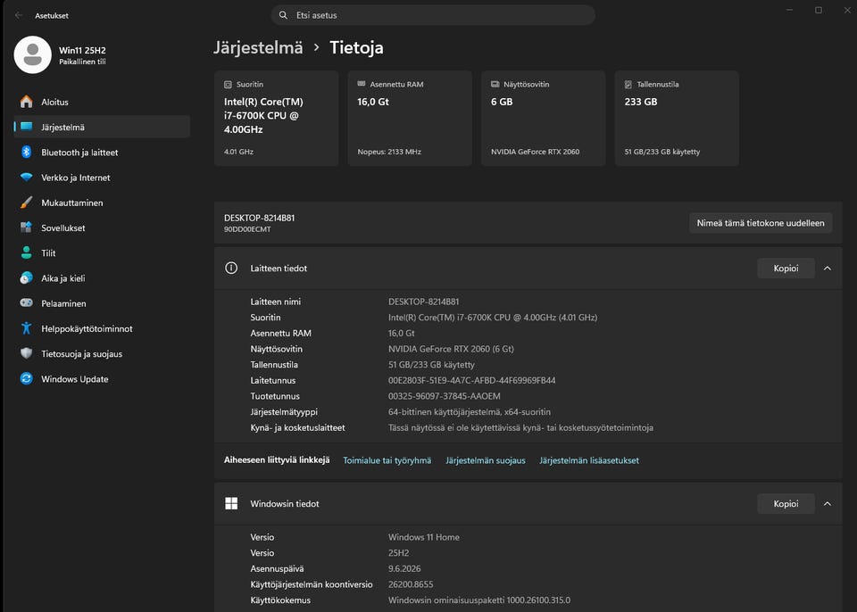This screenshot has width=857, height=612.
Task: Click the Windowsin ominaisuuspaketti 1000.26100.315.0 text
Action: [479, 600]
